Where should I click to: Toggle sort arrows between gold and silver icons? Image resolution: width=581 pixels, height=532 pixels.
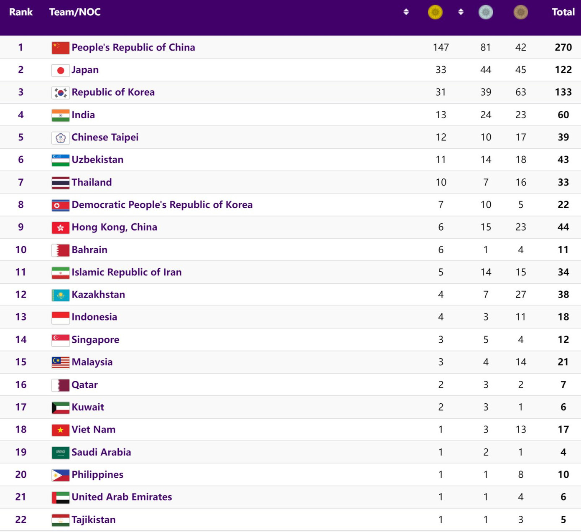(461, 12)
